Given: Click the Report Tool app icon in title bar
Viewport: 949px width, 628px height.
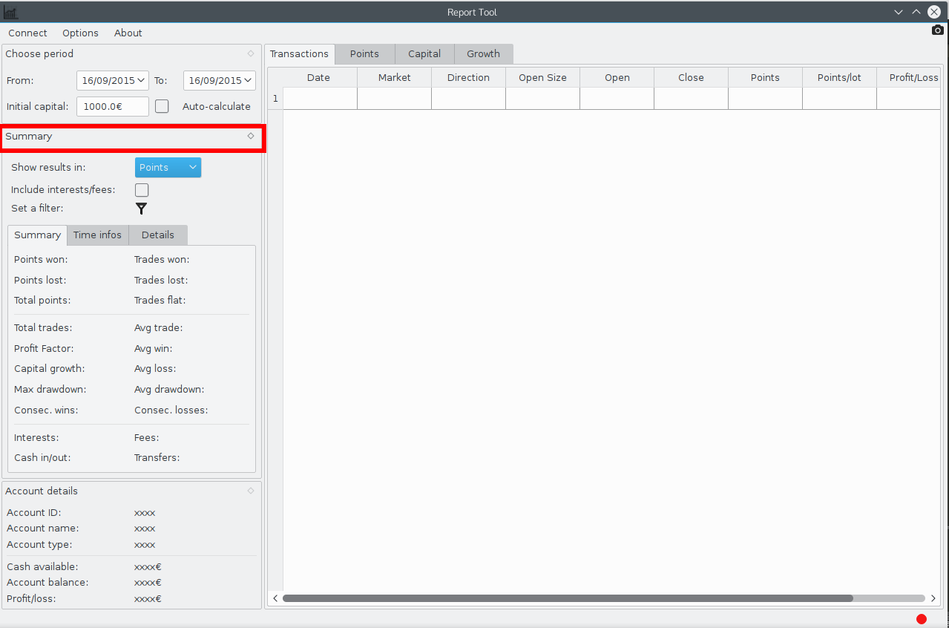Looking at the screenshot, I should tap(10, 13).
